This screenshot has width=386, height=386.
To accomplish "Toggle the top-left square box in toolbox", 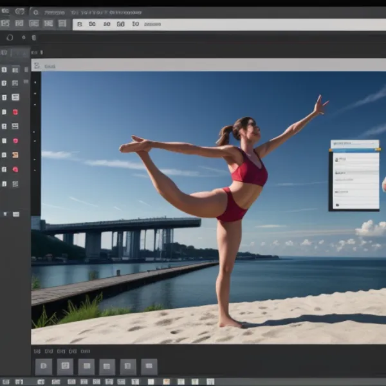I will pyautogui.click(x=5, y=69).
